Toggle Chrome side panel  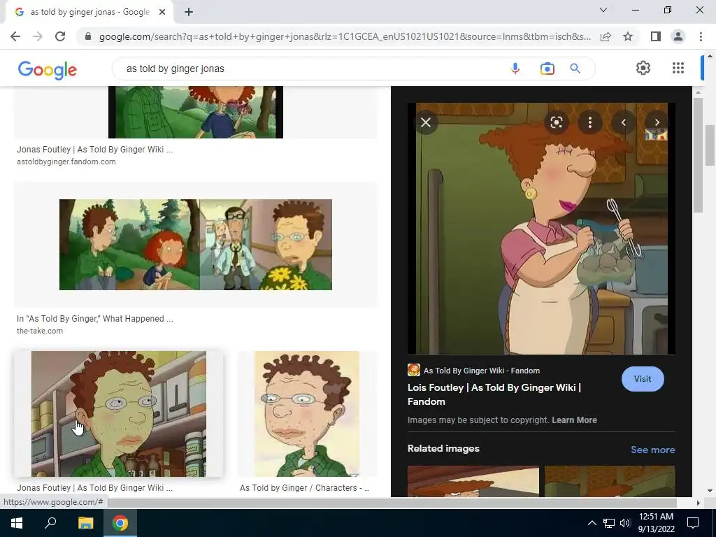point(656,36)
